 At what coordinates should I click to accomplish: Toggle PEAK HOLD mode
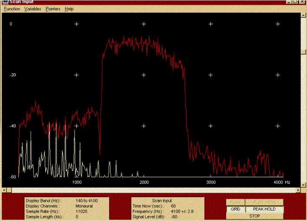pyautogui.click(x=264, y=209)
